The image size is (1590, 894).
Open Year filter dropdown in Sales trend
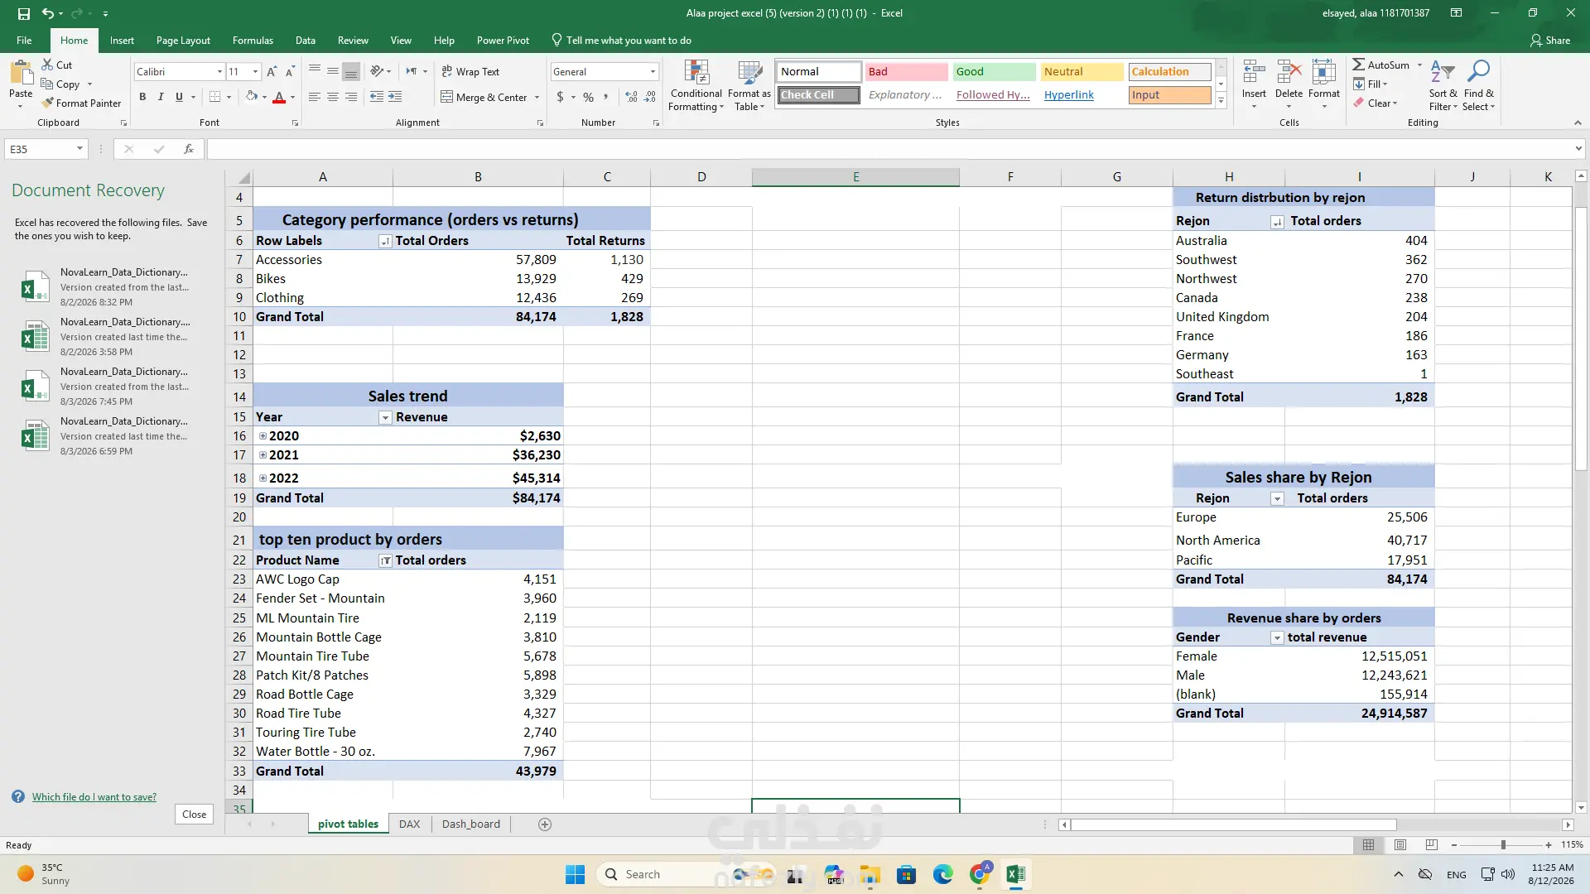pyautogui.click(x=385, y=418)
